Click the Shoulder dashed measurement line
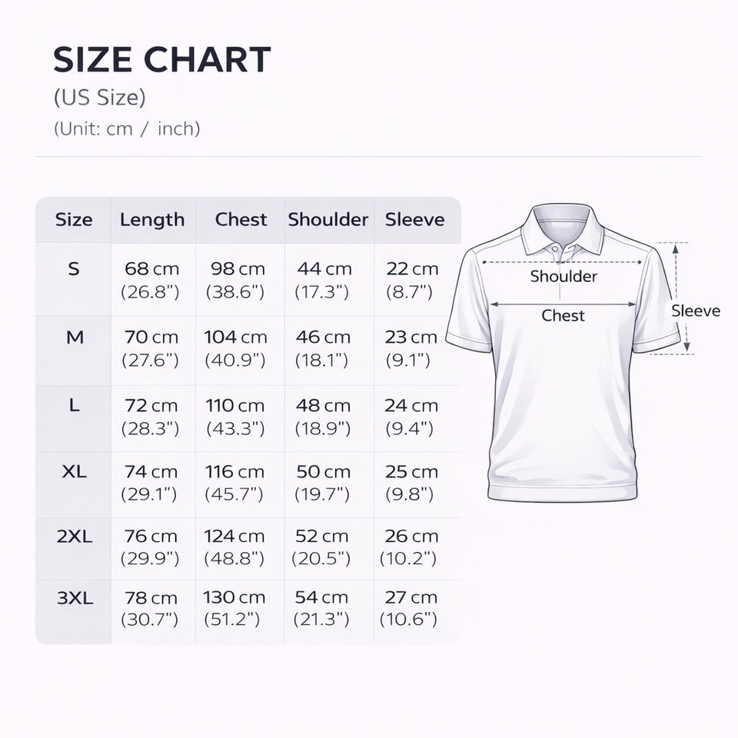The height and width of the screenshot is (738, 738). pyautogui.click(x=561, y=262)
